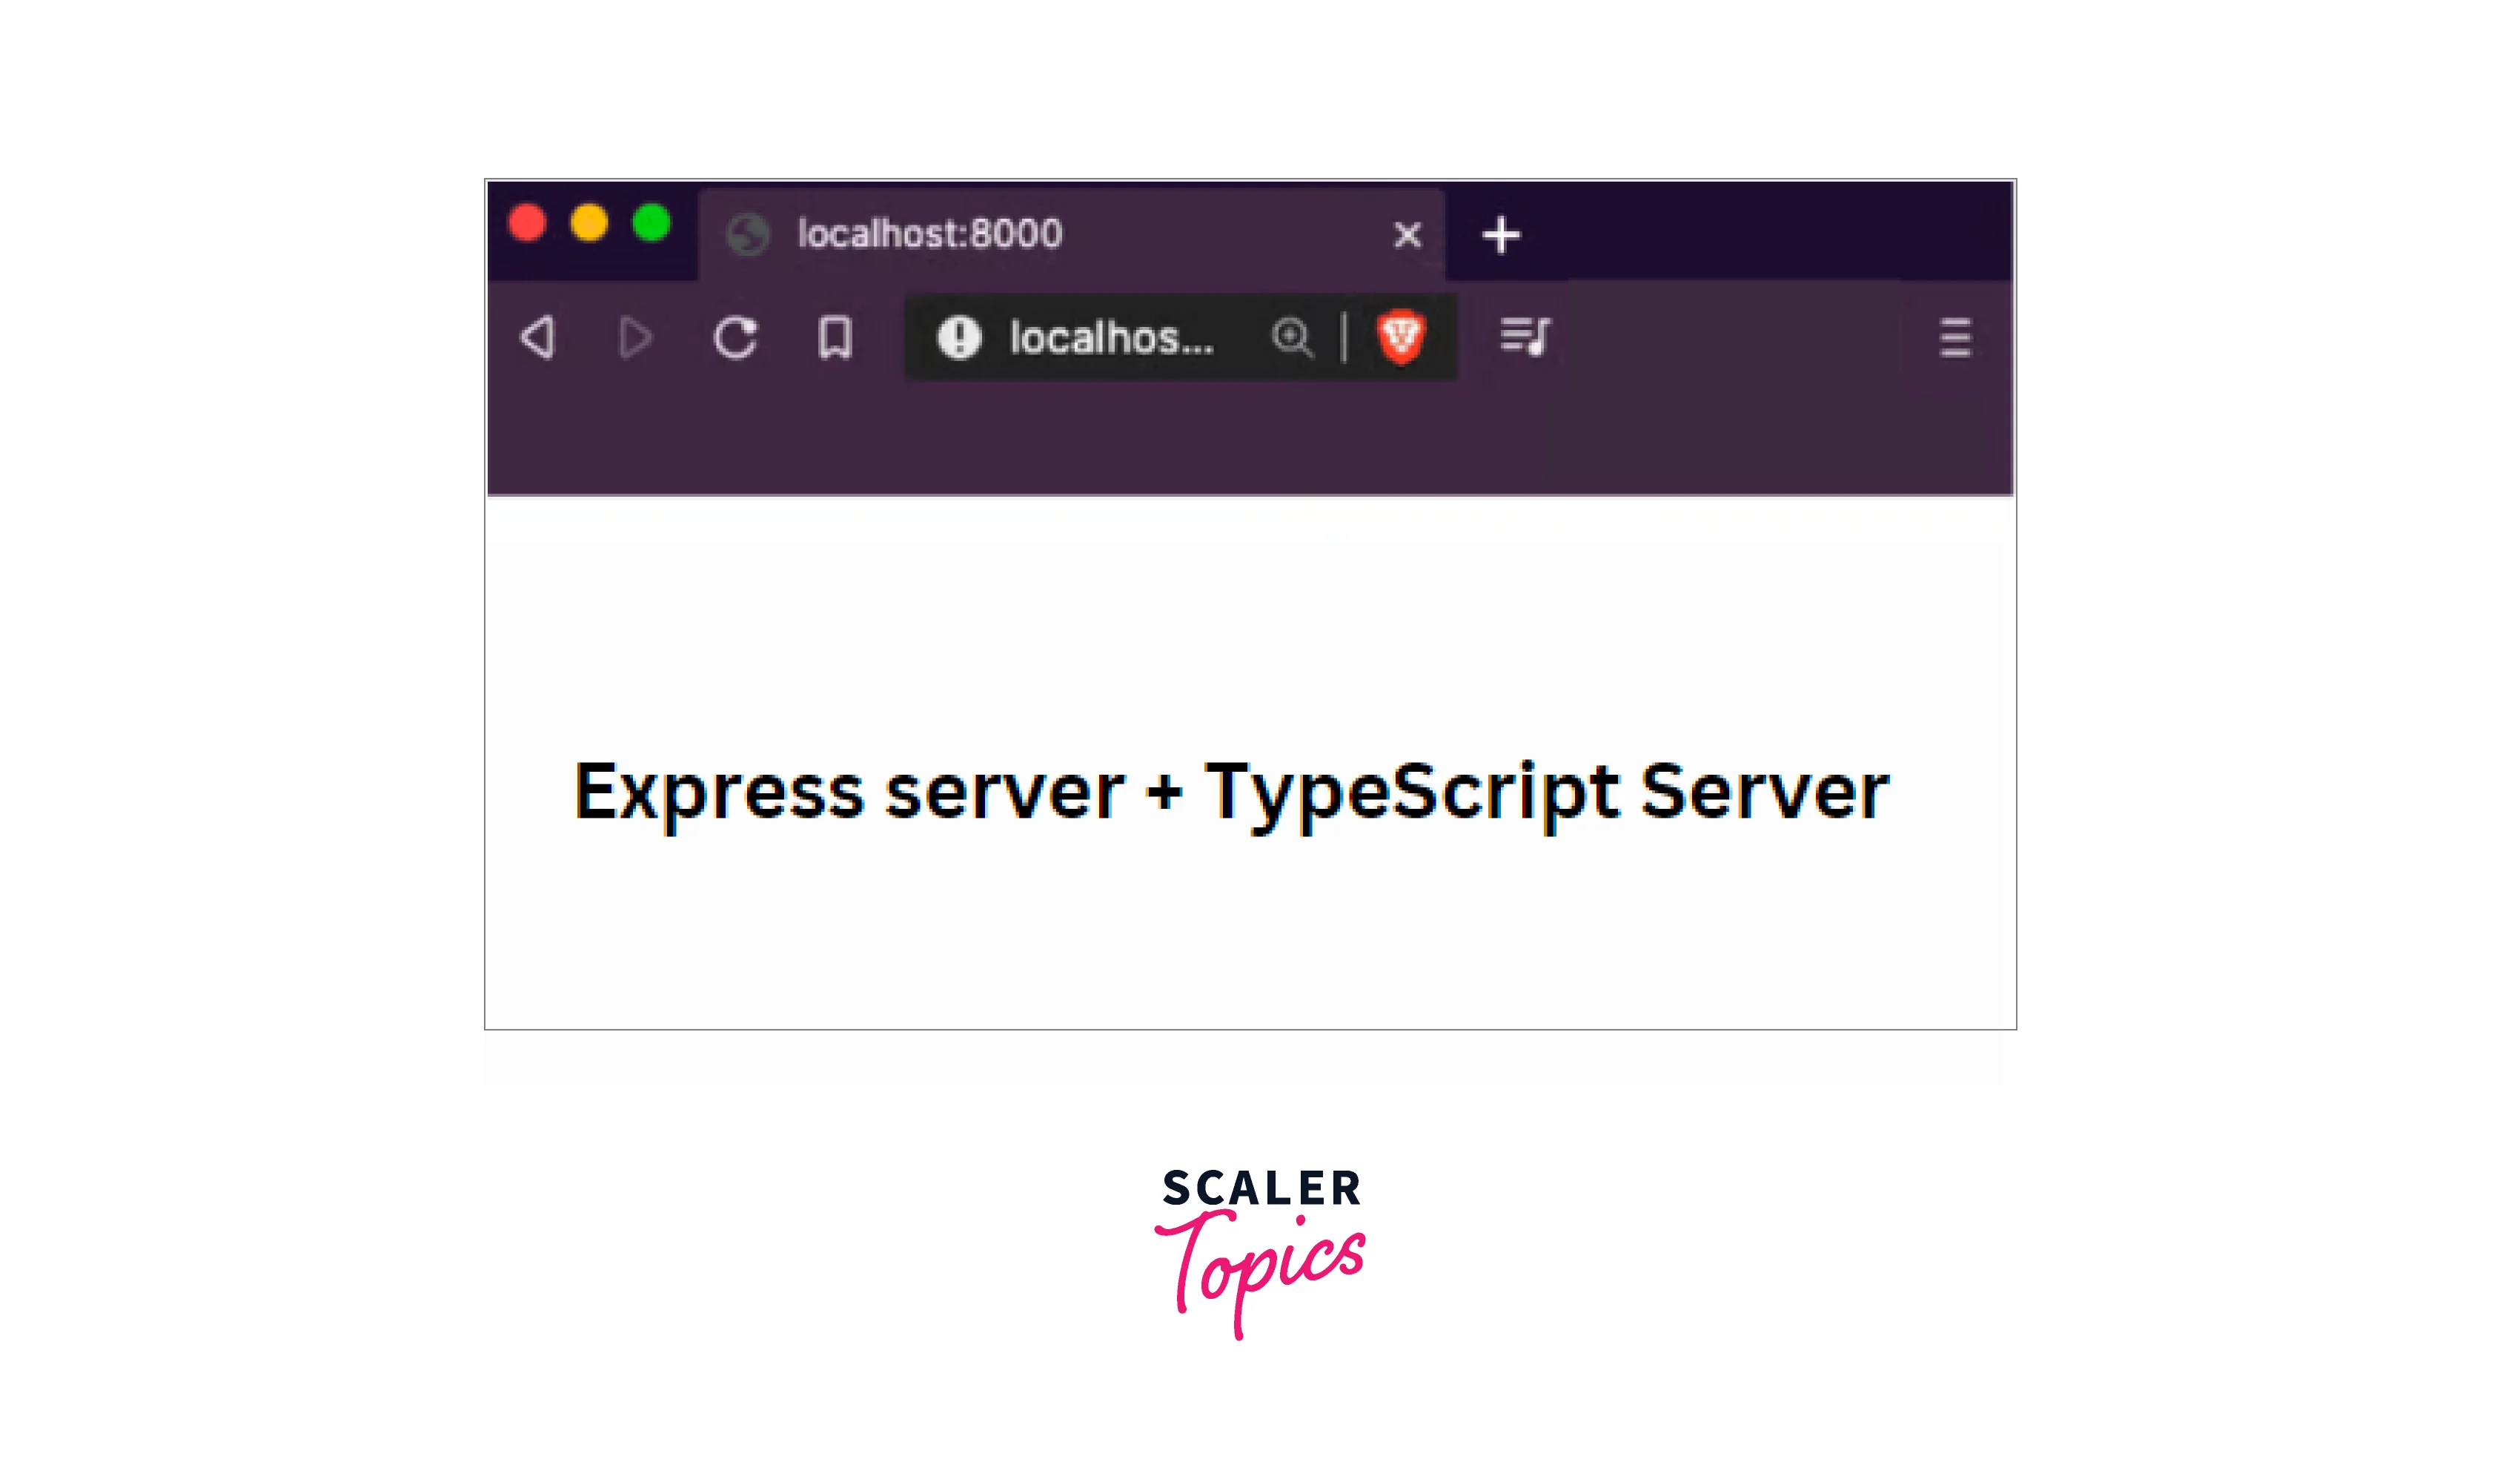
Task: Click the Express server + TypeScript Server text
Action: click(x=1231, y=791)
